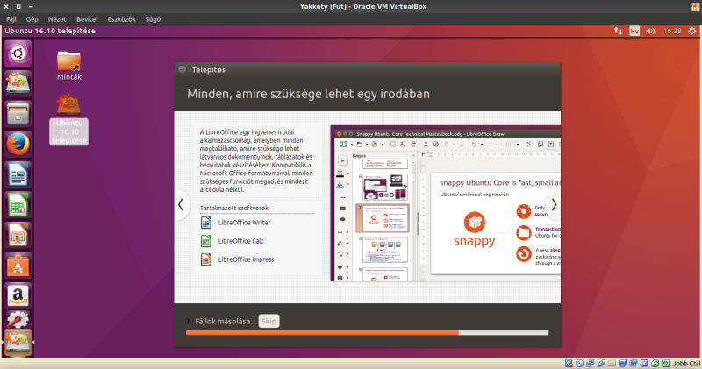Screen dimensions: 702x369
Task: Open the Ubuntu Dash search launcher
Action: point(18,54)
